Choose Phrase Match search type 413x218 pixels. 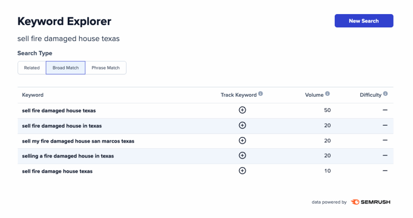pos(106,68)
